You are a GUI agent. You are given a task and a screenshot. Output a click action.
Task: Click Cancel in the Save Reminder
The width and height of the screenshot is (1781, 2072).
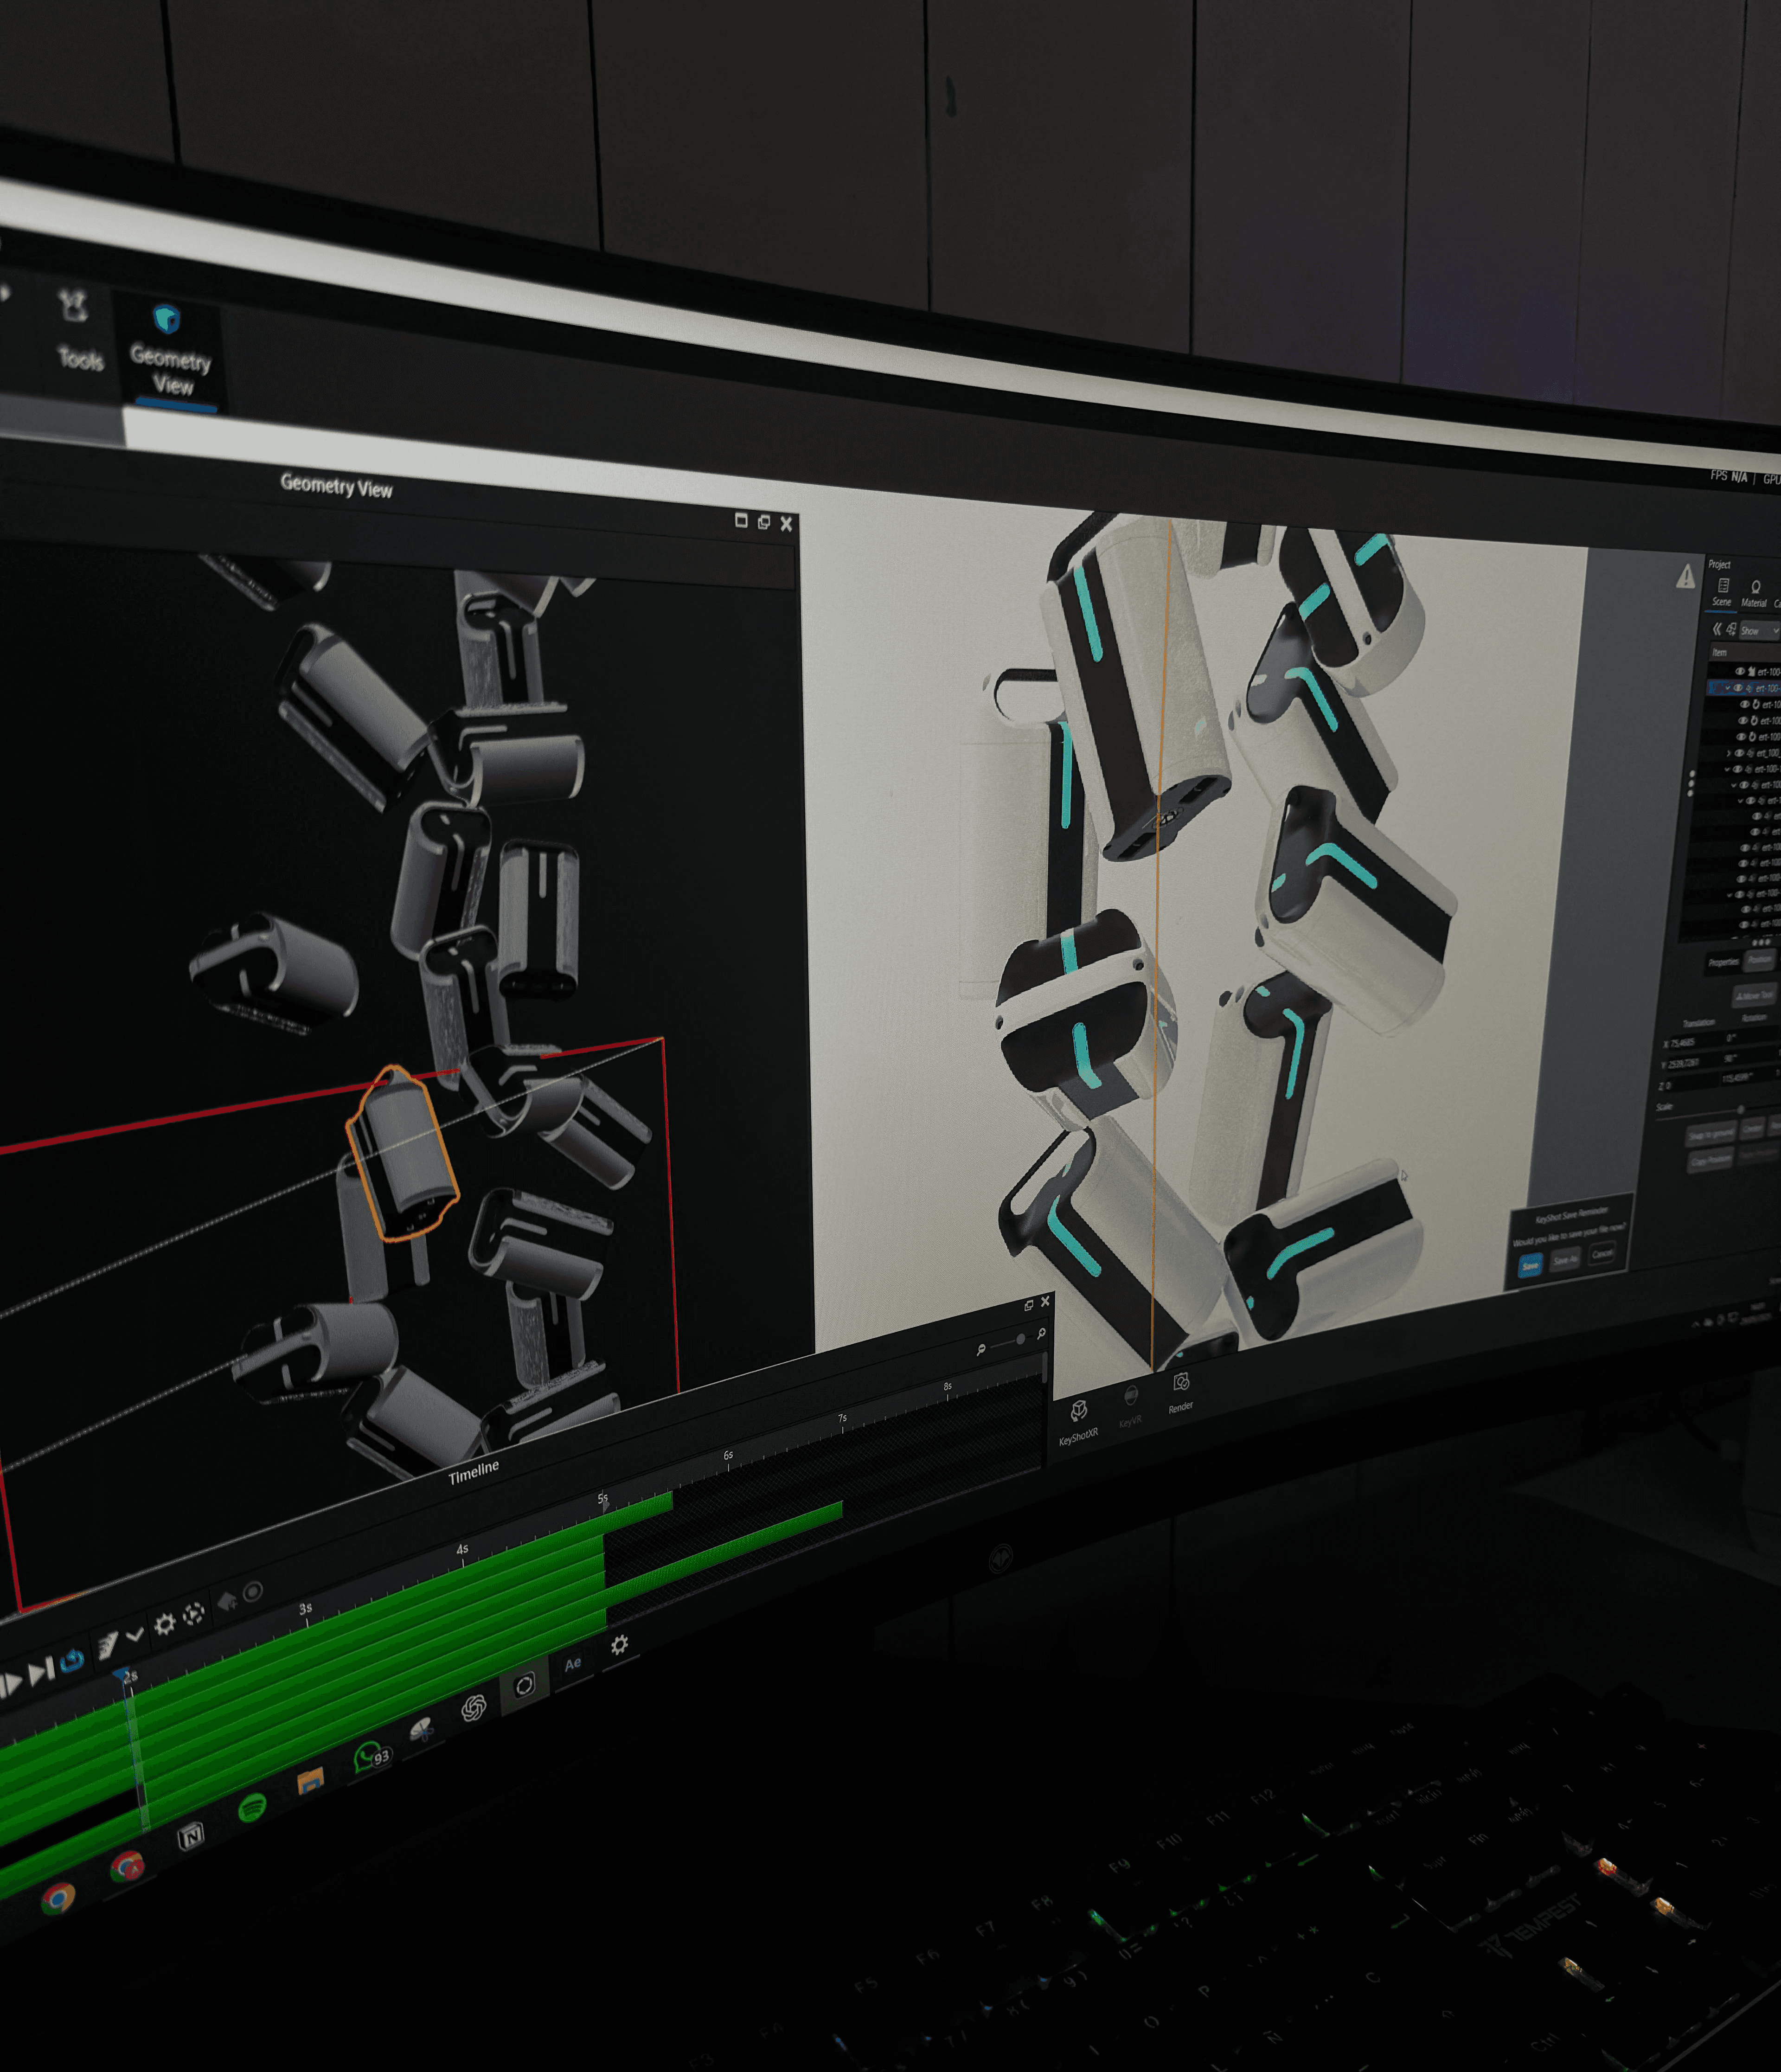coord(1602,1253)
